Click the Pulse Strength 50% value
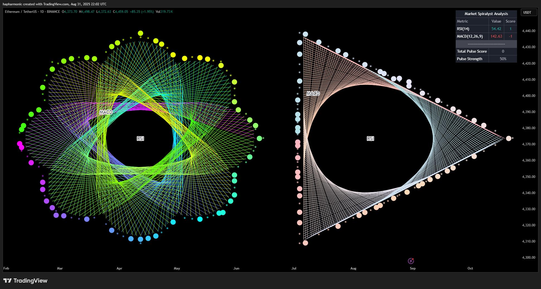 tap(503, 59)
